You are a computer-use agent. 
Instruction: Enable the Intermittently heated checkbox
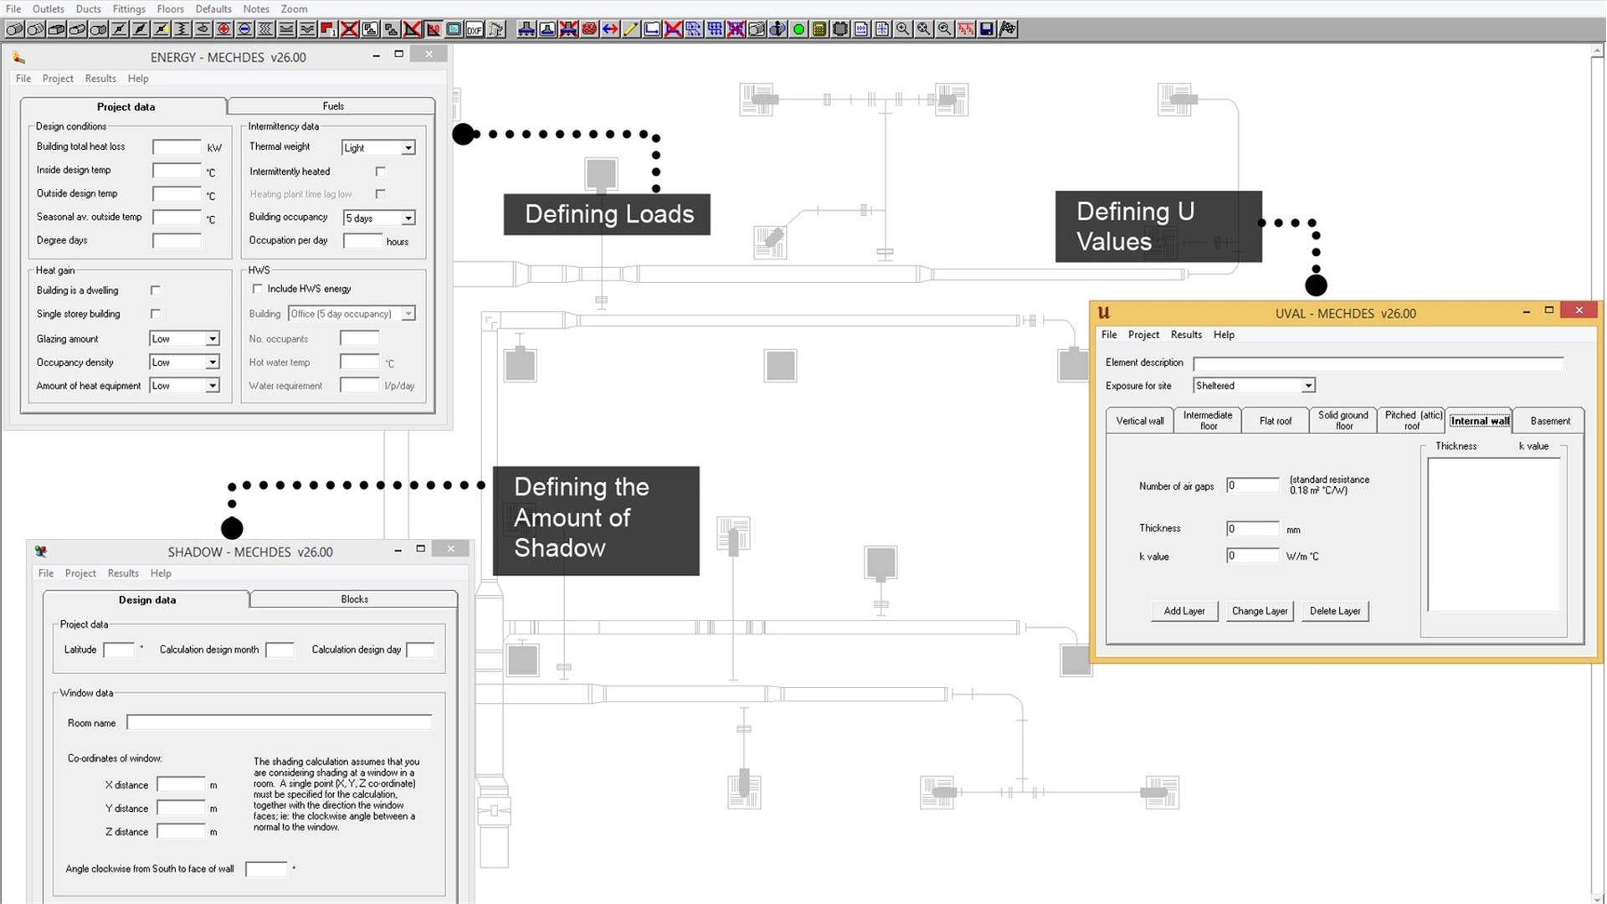pos(381,172)
